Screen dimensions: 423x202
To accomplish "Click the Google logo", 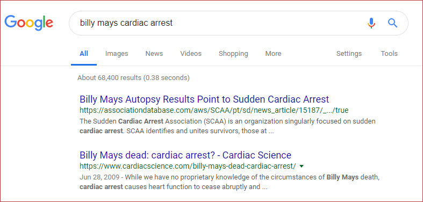I will [x=28, y=23].
